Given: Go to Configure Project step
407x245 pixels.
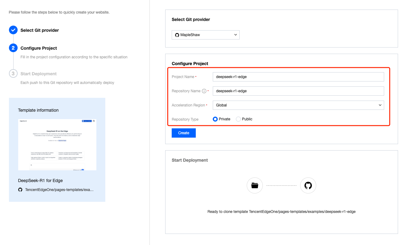Looking at the screenshot, I should click(39, 48).
